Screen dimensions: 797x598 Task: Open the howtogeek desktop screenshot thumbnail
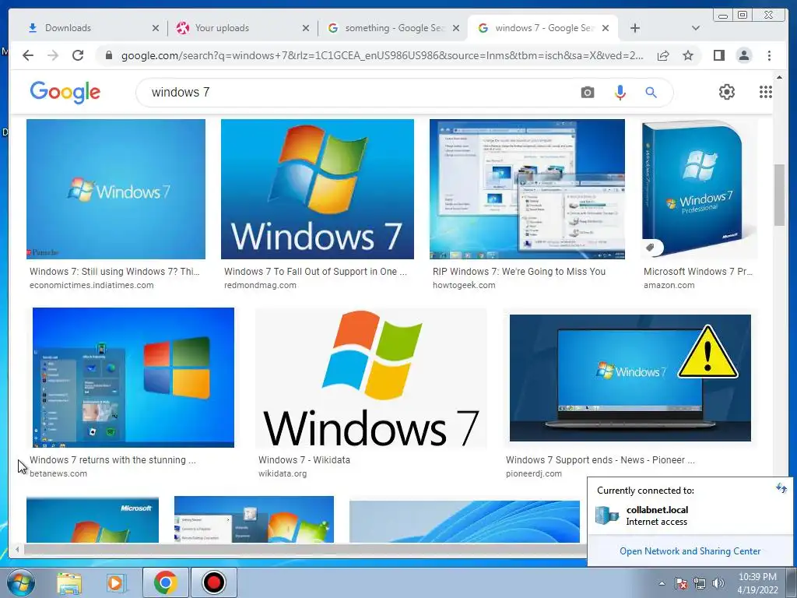(x=527, y=189)
